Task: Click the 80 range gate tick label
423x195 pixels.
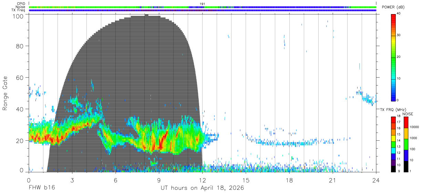Action: click(20, 46)
